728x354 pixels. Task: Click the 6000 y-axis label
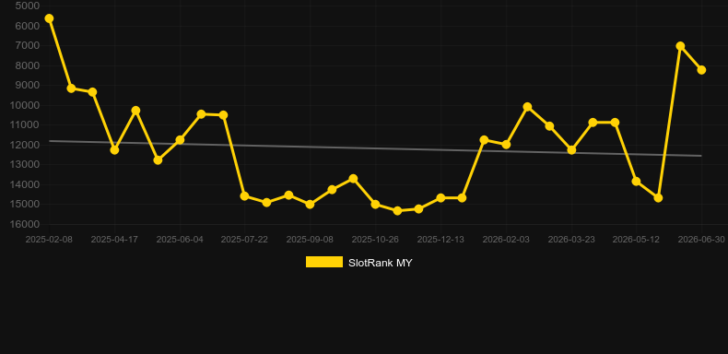coord(28,26)
